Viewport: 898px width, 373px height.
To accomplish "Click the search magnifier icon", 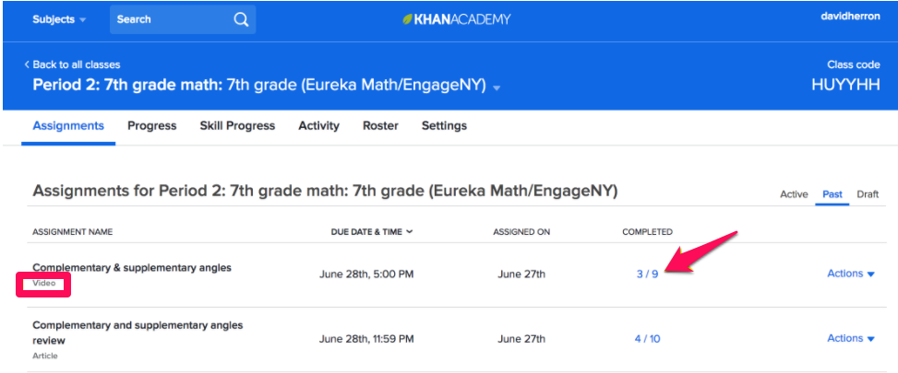I will [240, 19].
